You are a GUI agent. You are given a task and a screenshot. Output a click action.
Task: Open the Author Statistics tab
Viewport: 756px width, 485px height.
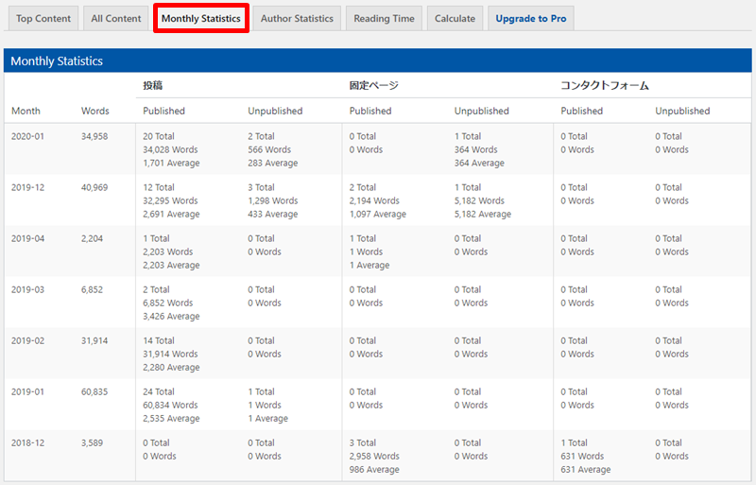[x=297, y=18]
